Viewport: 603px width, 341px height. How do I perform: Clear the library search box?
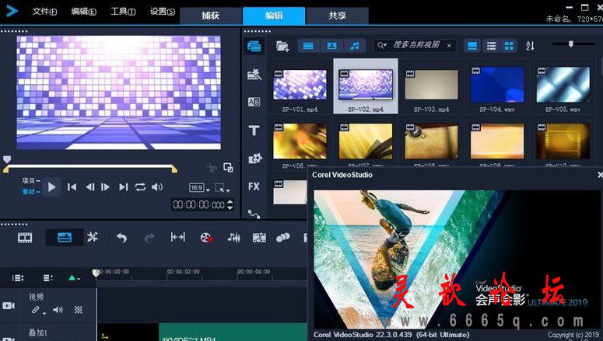point(449,46)
